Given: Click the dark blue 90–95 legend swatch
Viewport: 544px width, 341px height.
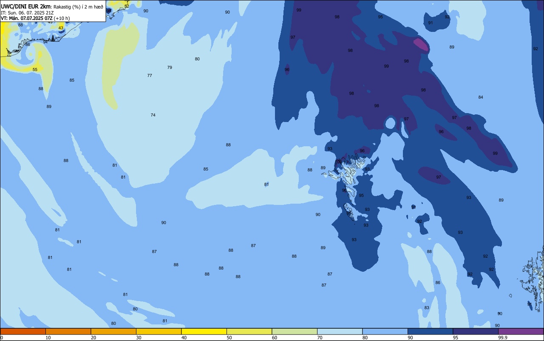Looking at the screenshot, I should click(430, 331).
